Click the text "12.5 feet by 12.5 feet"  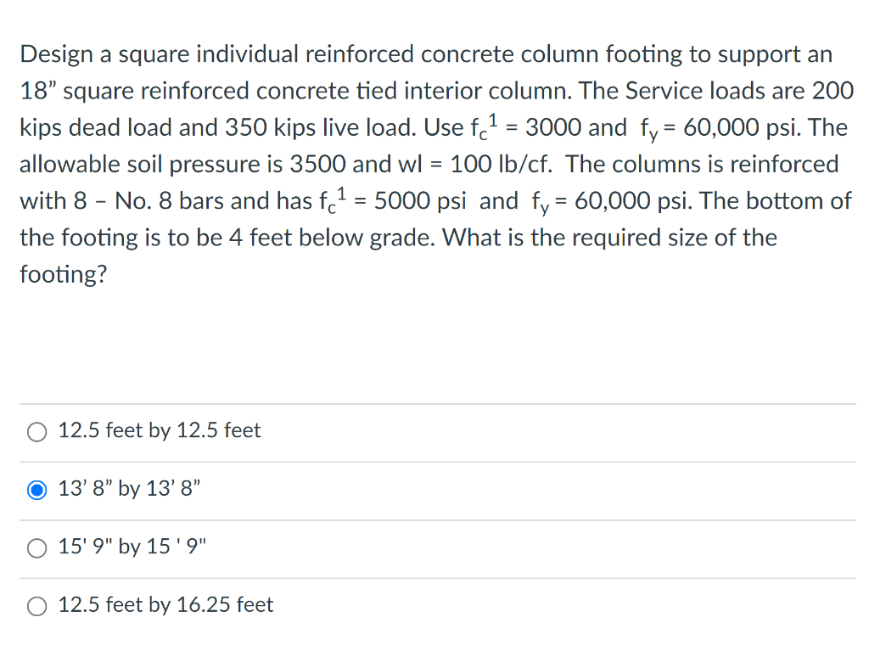pos(159,431)
